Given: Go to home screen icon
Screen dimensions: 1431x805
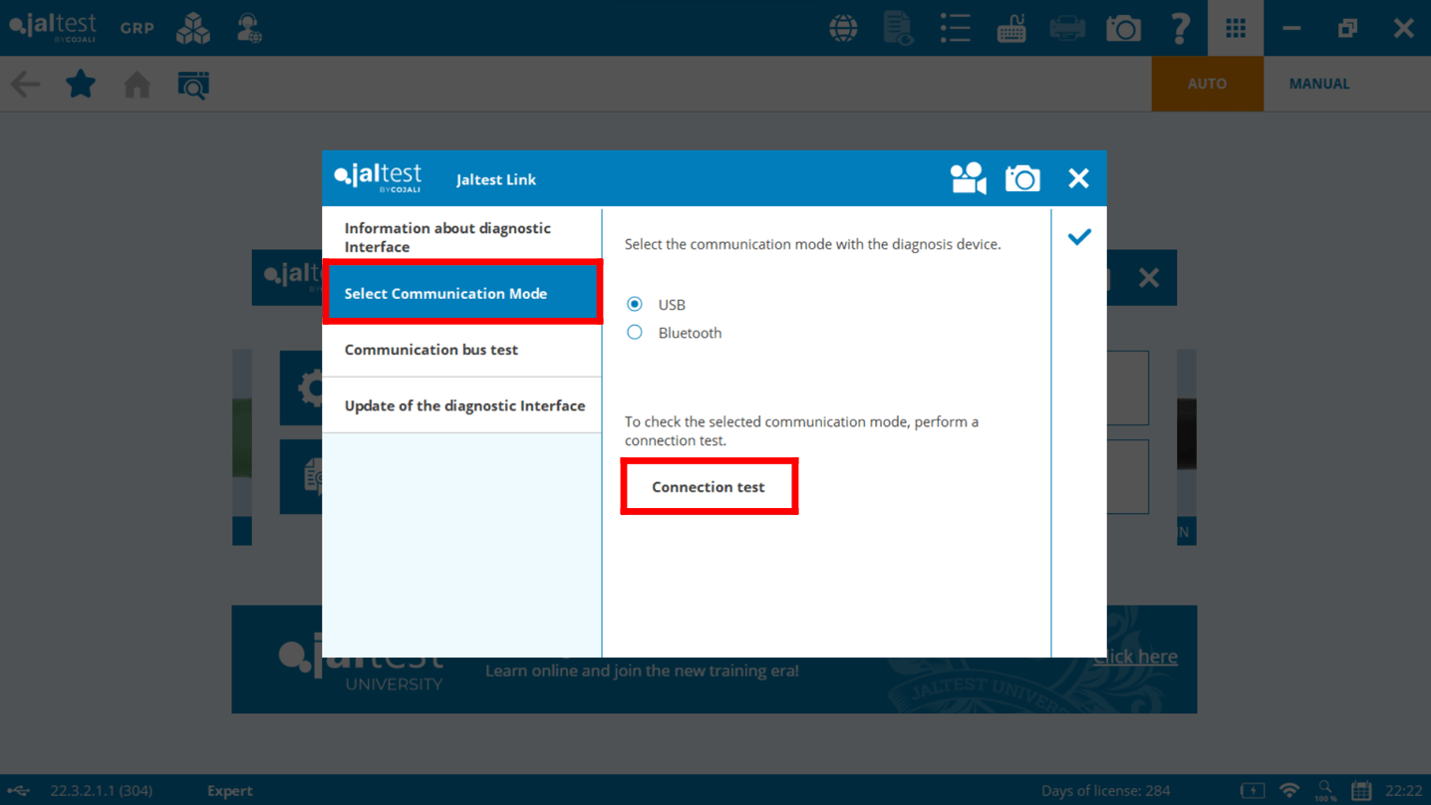Looking at the screenshot, I should pyautogui.click(x=138, y=85).
